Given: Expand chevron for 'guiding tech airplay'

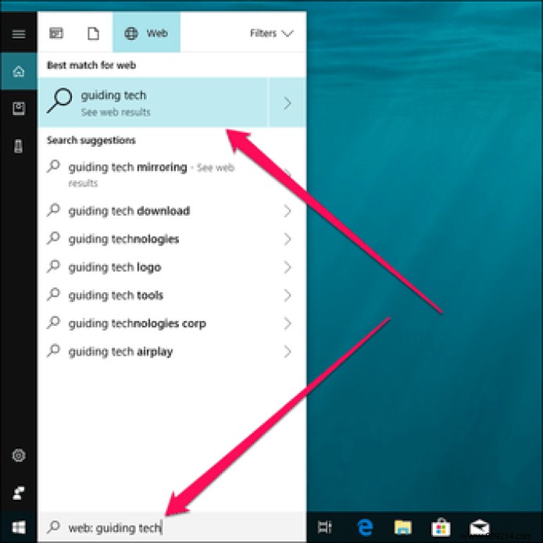Looking at the screenshot, I should click(x=287, y=352).
